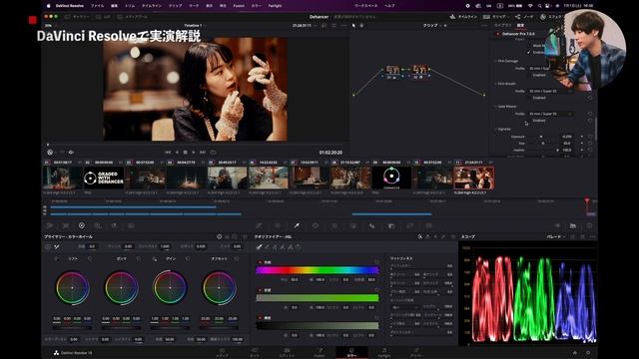Open the Motion Effects palette icon
The image size is (639, 359).
pos(131,225)
